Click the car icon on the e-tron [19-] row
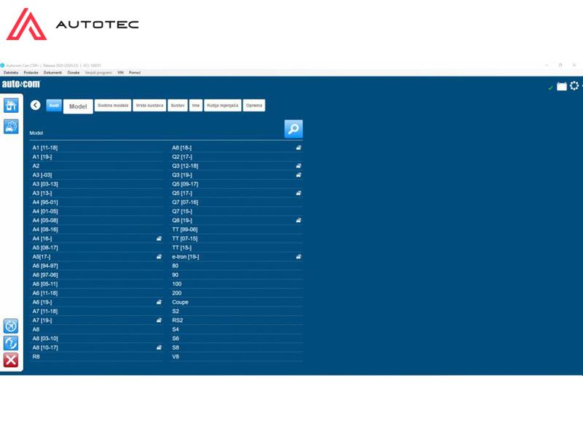583x437 pixels. (298, 257)
